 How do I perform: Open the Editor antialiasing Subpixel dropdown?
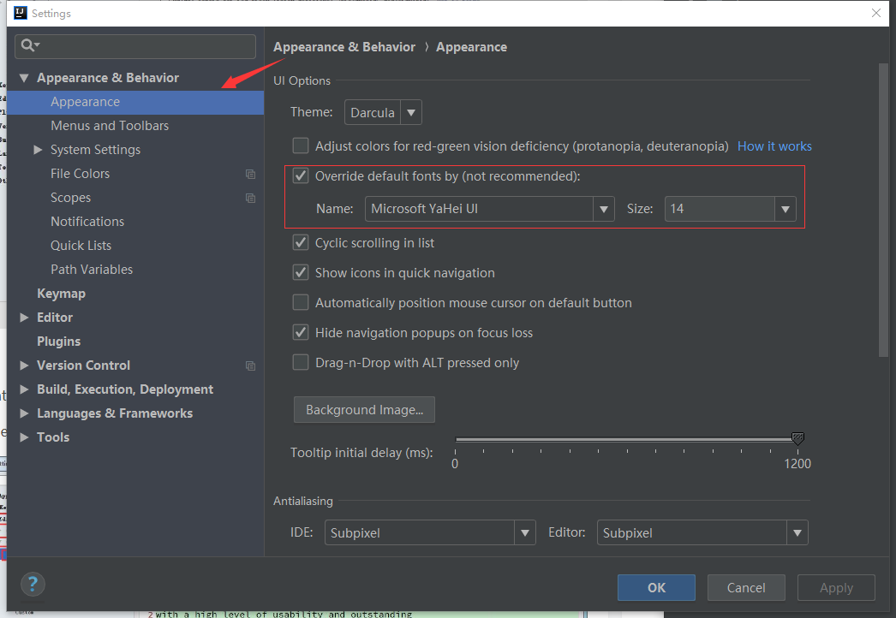coord(702,533)
